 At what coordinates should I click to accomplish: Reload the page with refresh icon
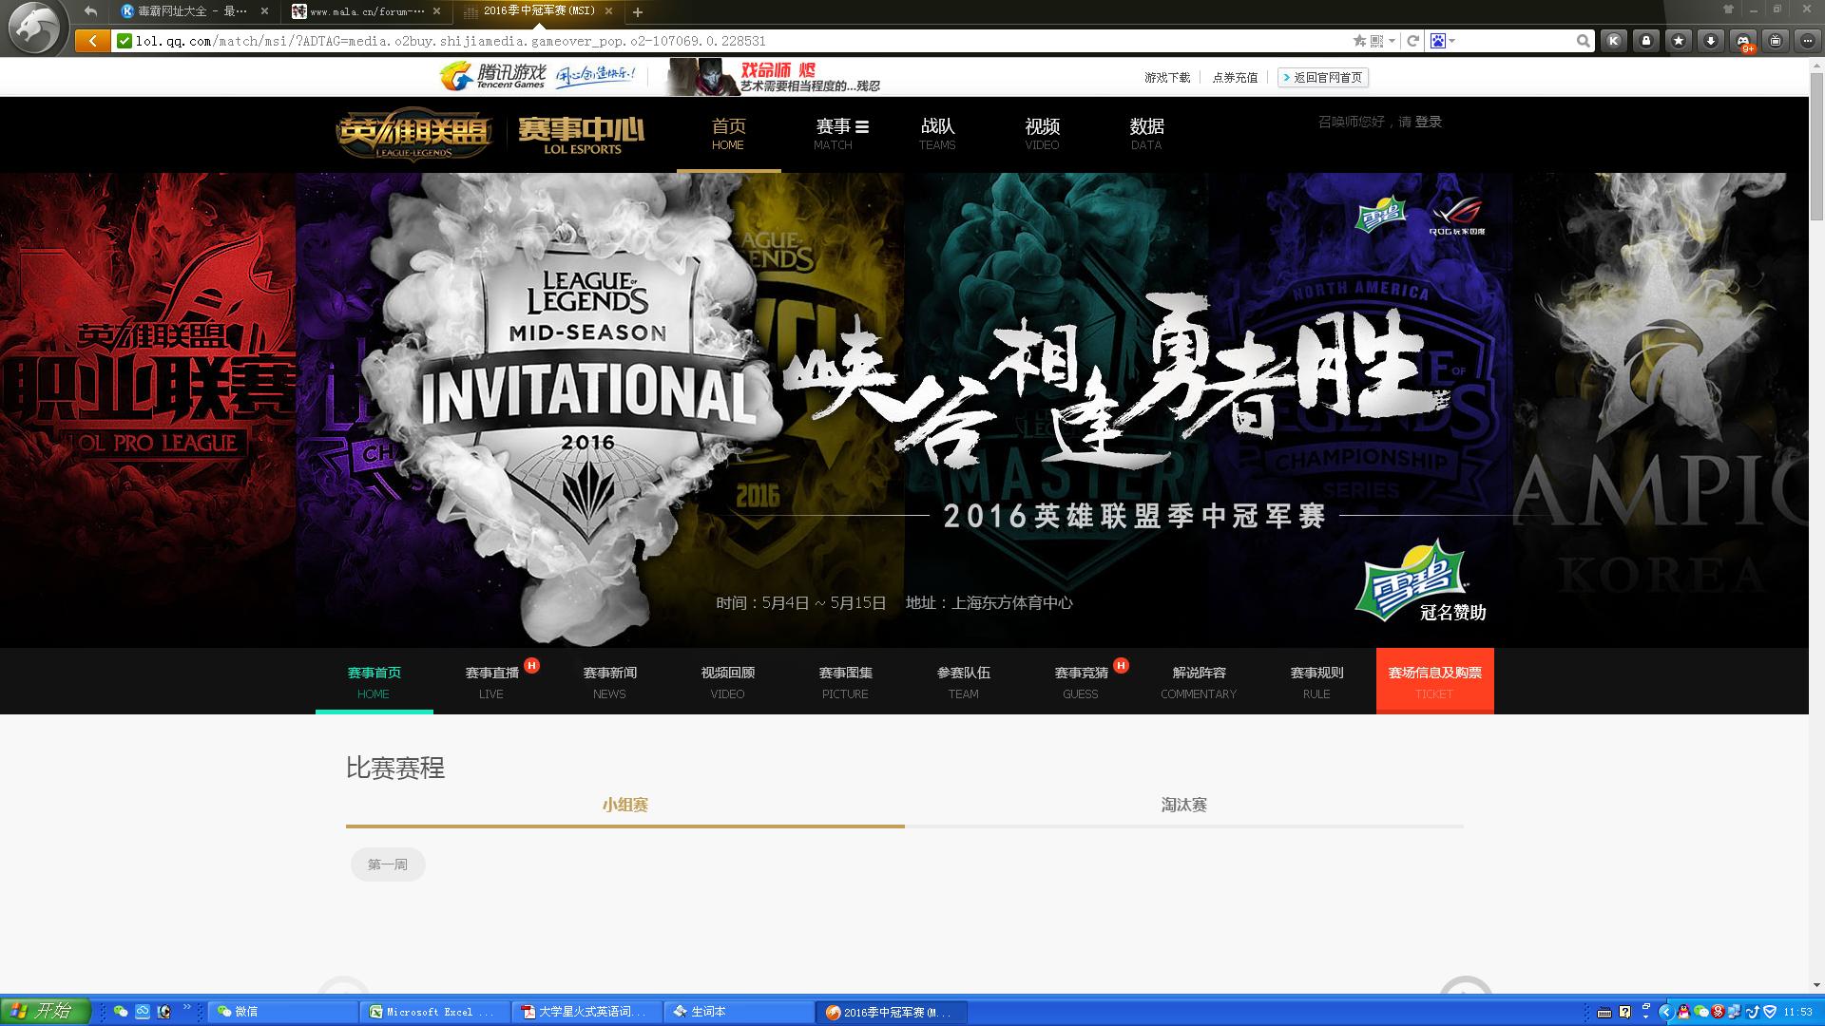(x=1413, y=41)
